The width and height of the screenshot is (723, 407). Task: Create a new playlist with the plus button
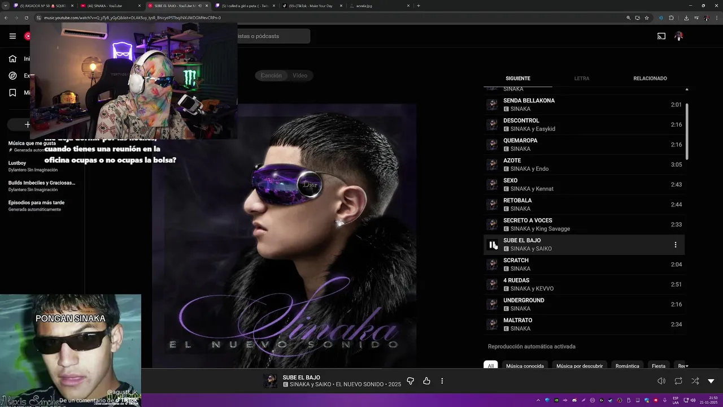pos(27,124)
